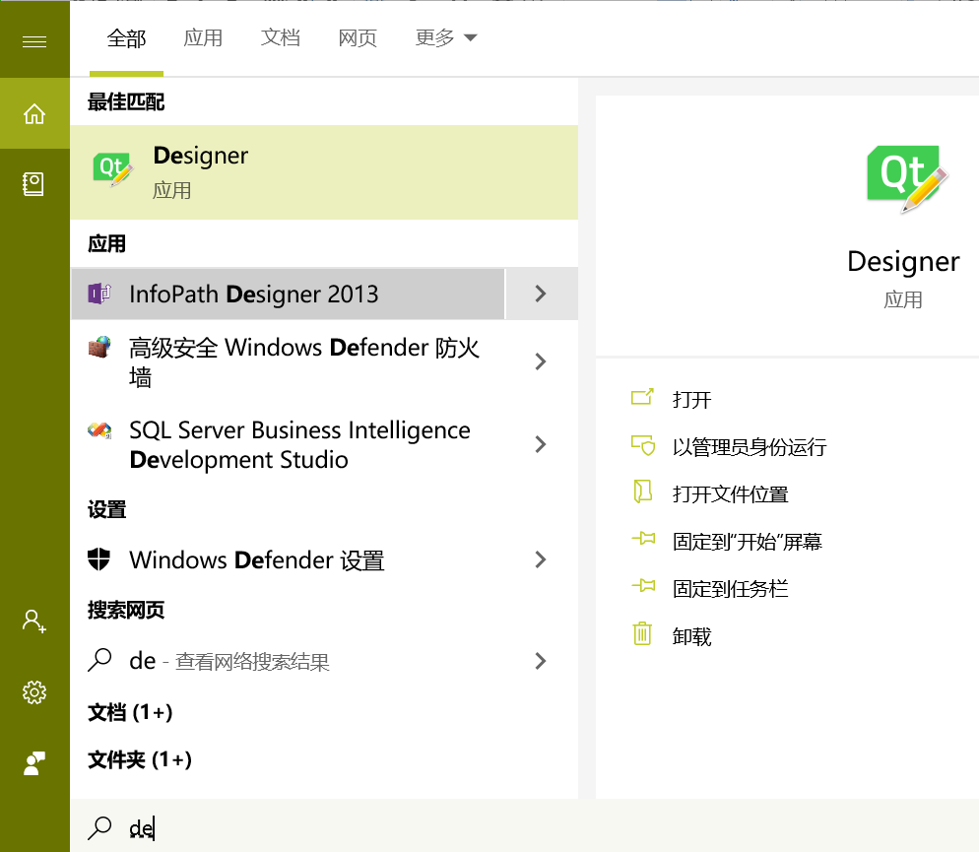Screen dimensions: 979x852
Task: Click the magnifier icon beside the de web search
Action: 99,660
